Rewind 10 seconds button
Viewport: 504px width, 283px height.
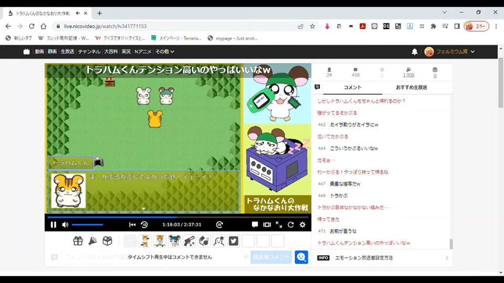point(144,225)
